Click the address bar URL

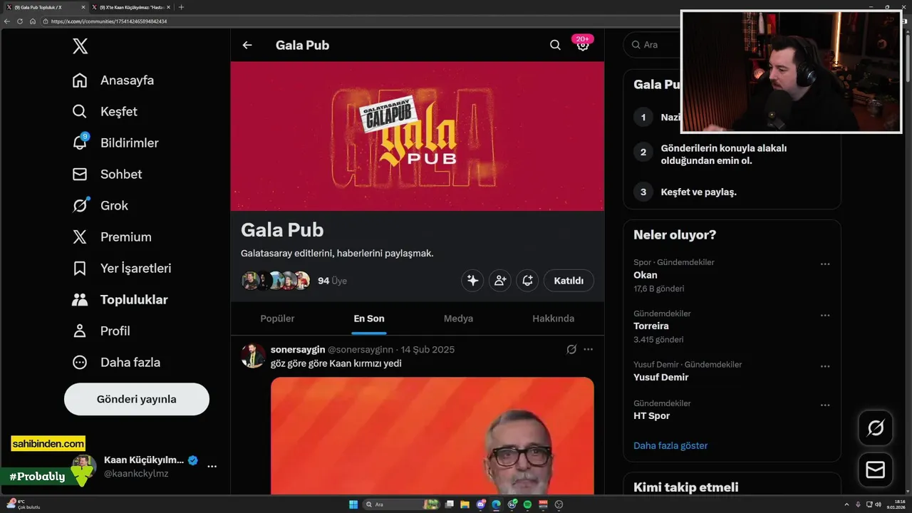(x=109, y=21)
